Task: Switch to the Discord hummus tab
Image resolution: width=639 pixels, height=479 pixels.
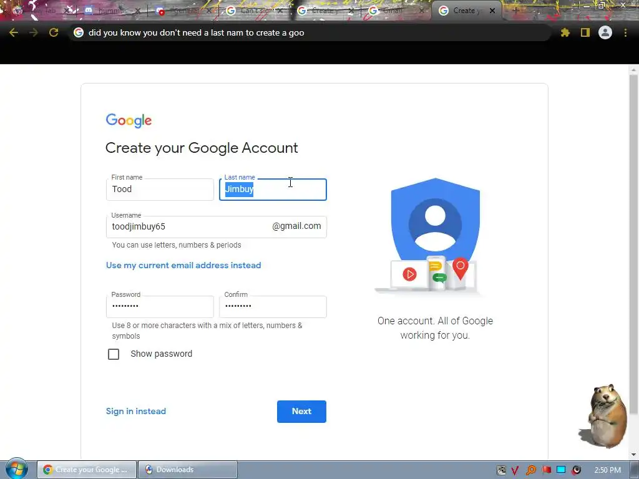Action: coord(112,11)
